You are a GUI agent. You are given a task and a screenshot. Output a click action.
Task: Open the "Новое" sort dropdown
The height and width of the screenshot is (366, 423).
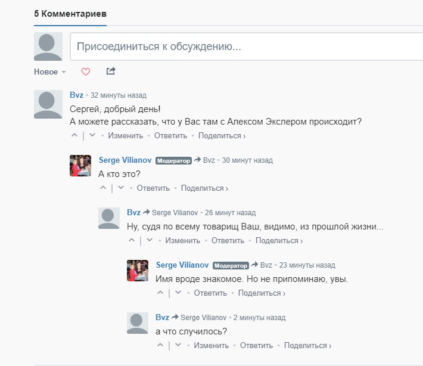pyautogui.click(x=50, y=72)
